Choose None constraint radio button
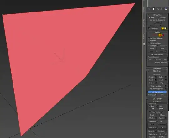This screenshot has height=138, width=169. click(150, 106)
